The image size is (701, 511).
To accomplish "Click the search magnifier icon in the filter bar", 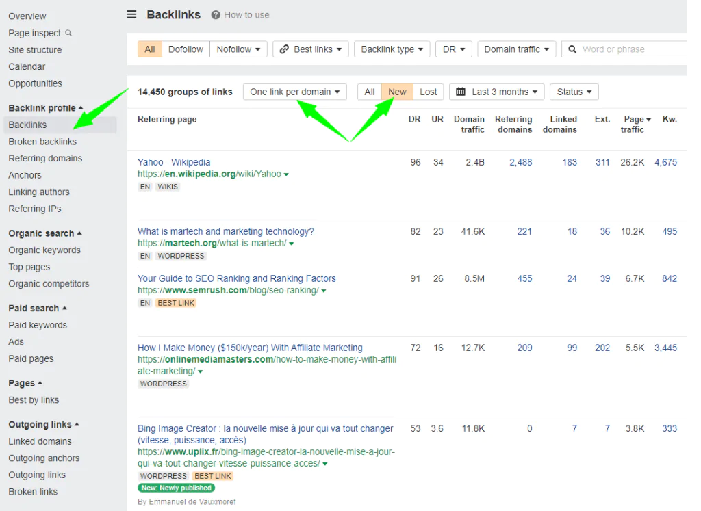I will (572, 49).
